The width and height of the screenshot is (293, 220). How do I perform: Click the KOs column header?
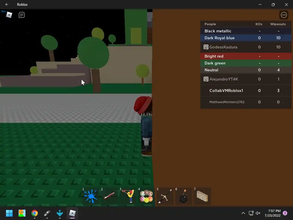259,24
